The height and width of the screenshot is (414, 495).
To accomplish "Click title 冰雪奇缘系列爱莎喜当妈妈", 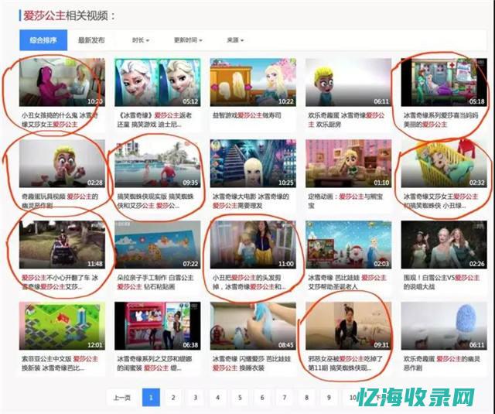I will pos(442,120).
